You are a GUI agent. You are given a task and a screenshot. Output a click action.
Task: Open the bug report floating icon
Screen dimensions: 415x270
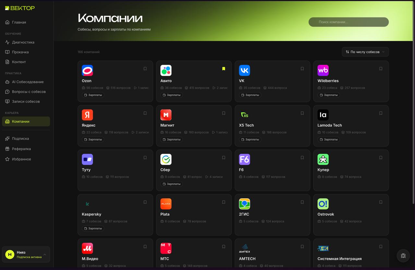403,256
